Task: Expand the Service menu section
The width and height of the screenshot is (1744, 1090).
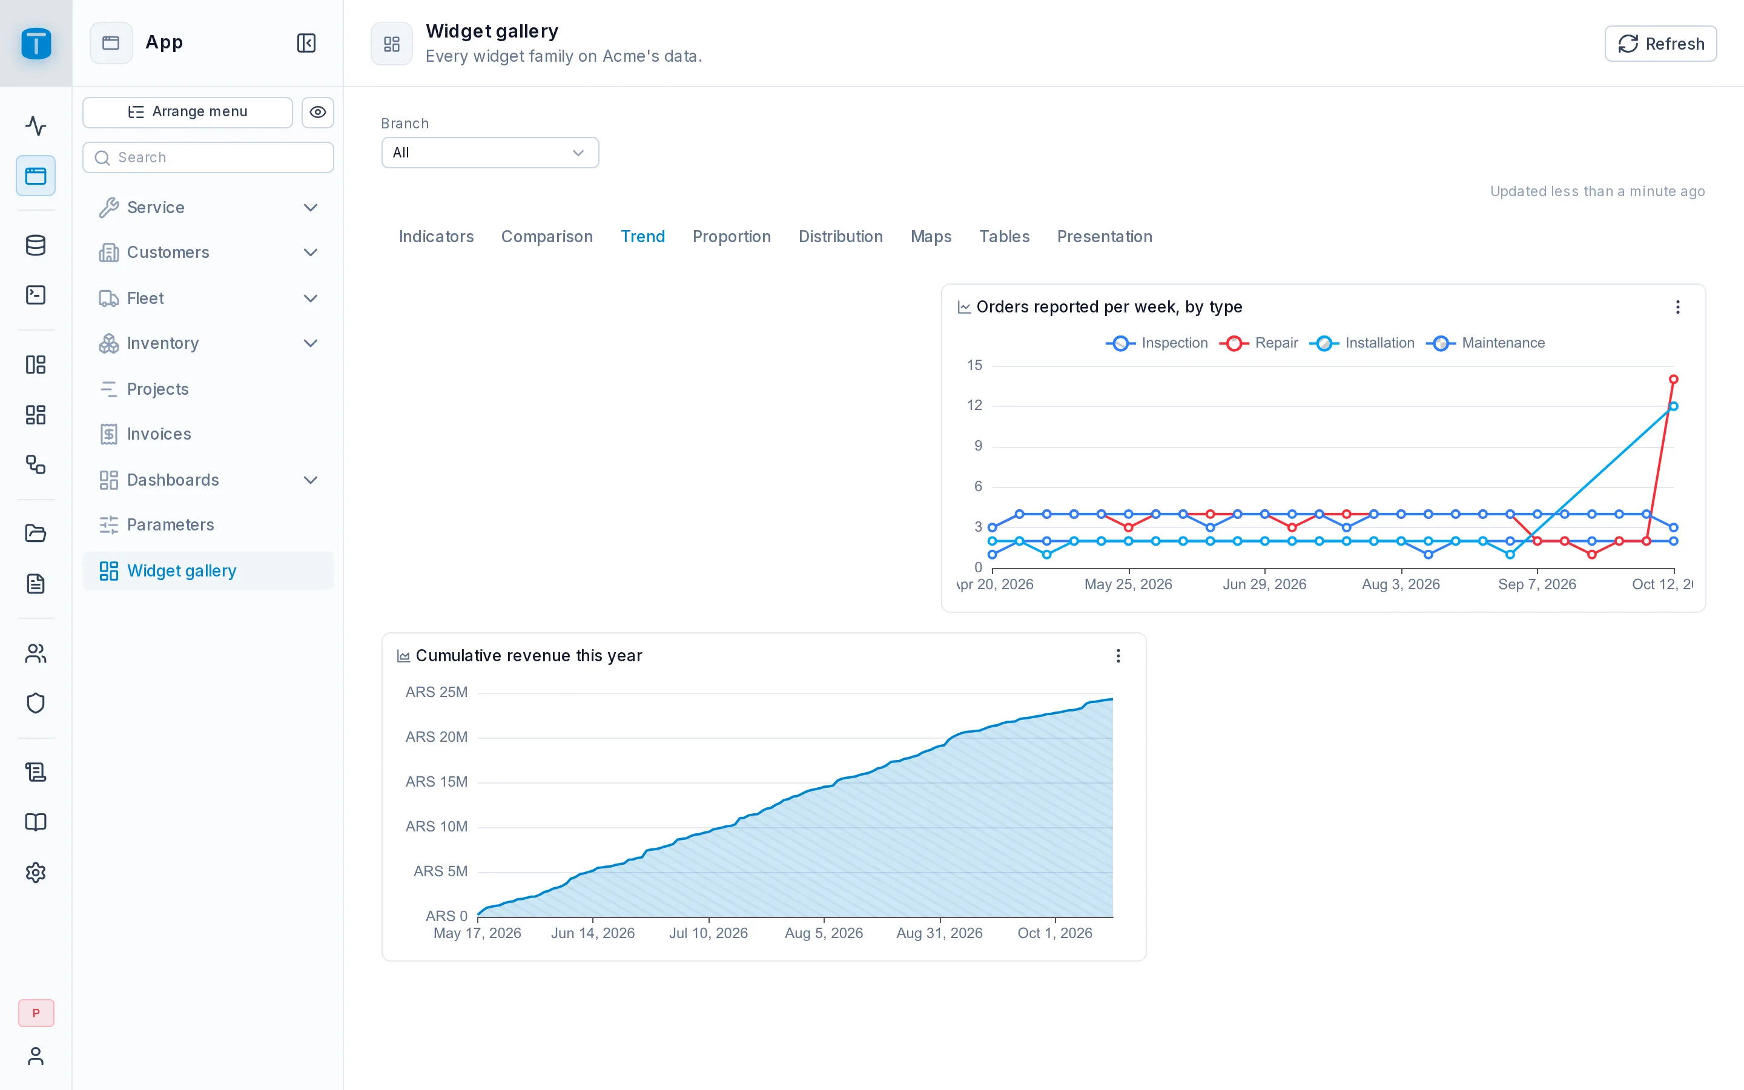Action: tap(208, 208)
